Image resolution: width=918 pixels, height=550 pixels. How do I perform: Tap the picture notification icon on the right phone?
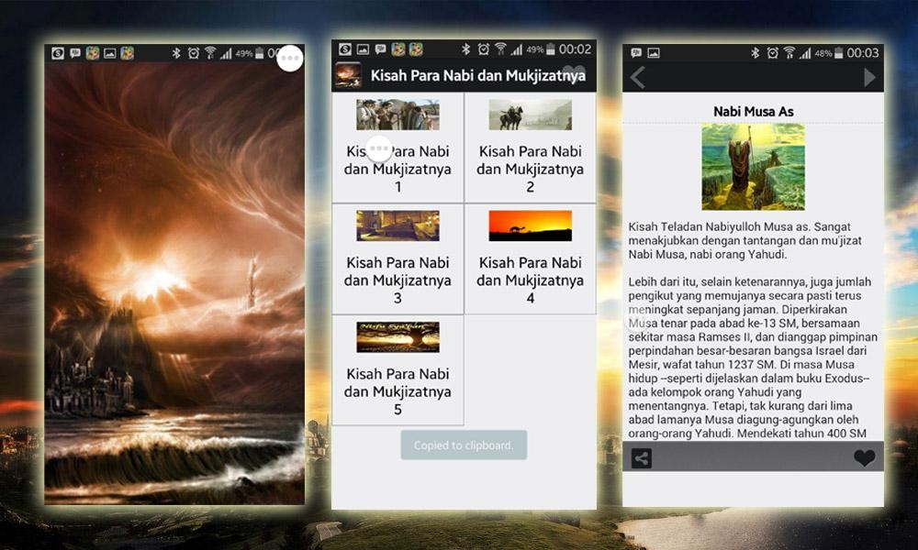(654, 53)
